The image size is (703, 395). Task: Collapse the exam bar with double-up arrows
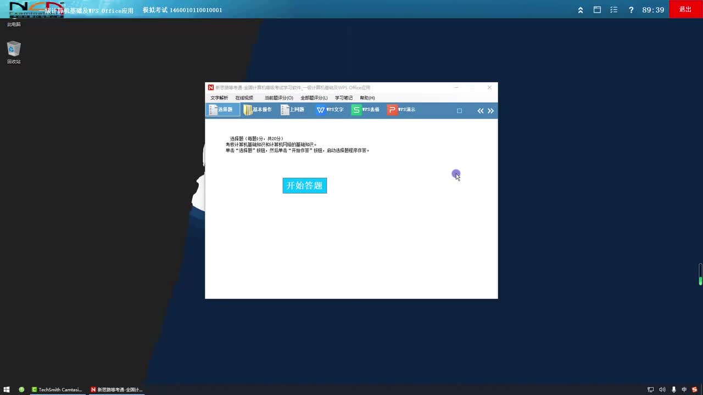point(581,10)
